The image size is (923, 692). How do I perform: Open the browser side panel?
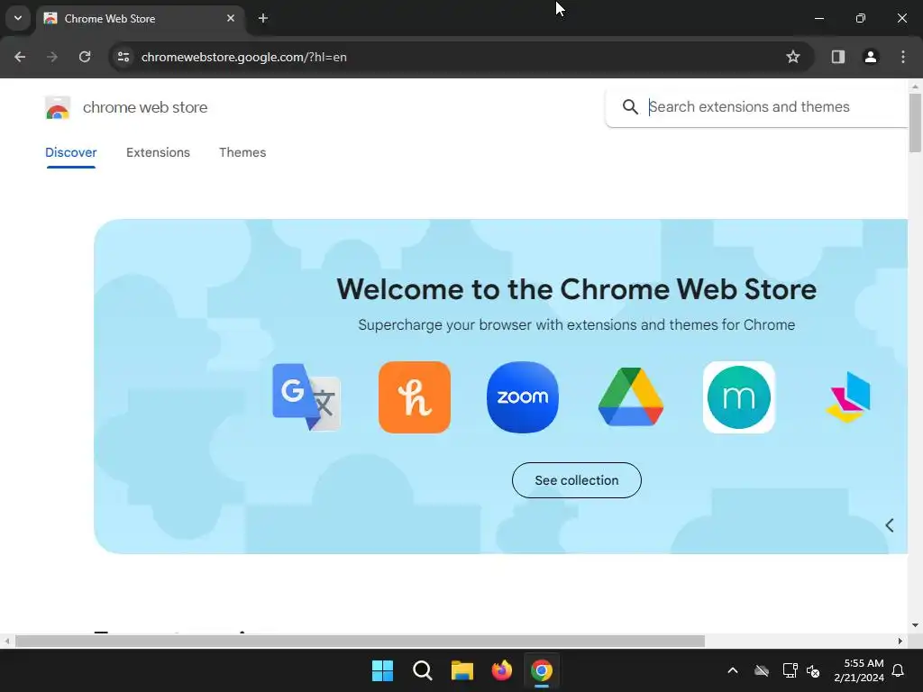(838, 57)
